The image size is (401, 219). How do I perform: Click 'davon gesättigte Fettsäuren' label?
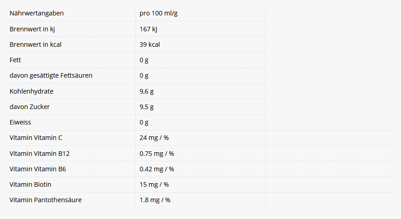(51, 75)
